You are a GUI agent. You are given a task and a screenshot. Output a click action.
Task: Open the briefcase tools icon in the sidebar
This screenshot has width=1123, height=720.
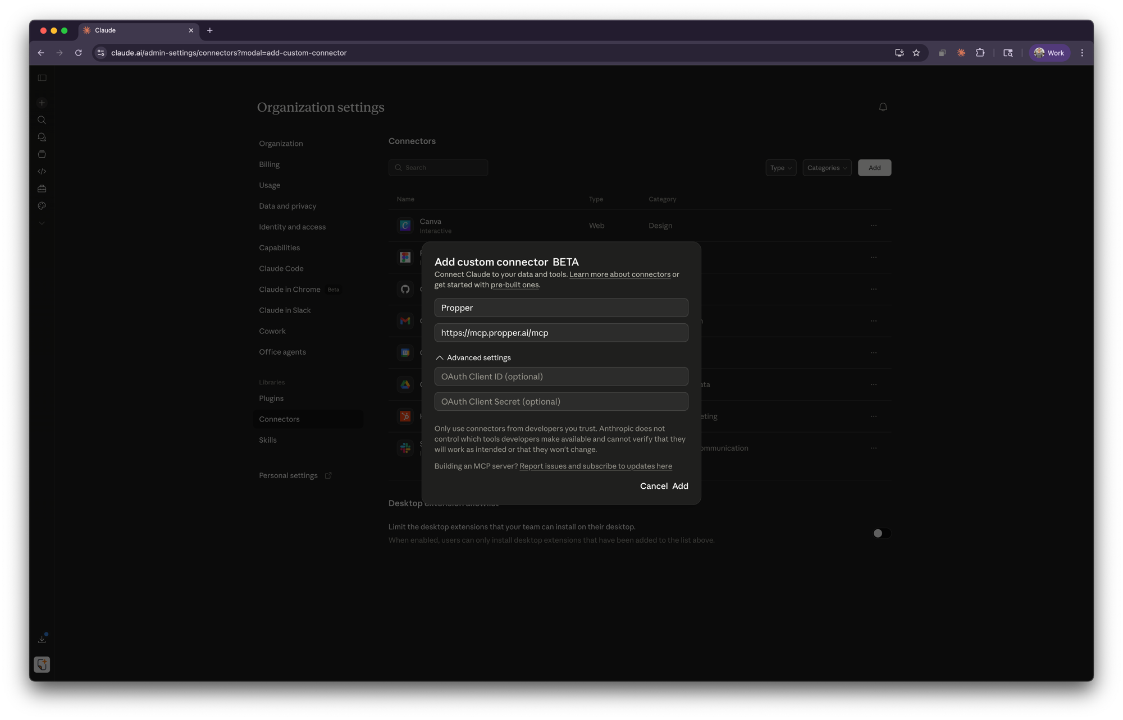coord(42,189)
